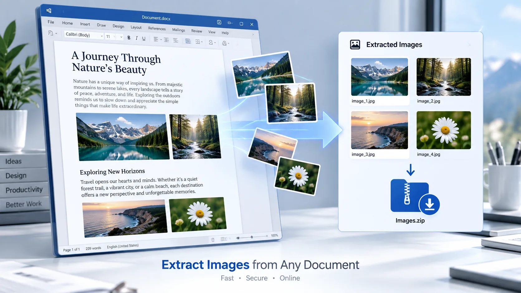The width and height of the screenshot is (521, 293).
Task: Click the 100% zoom level
Action: point(275,235)
